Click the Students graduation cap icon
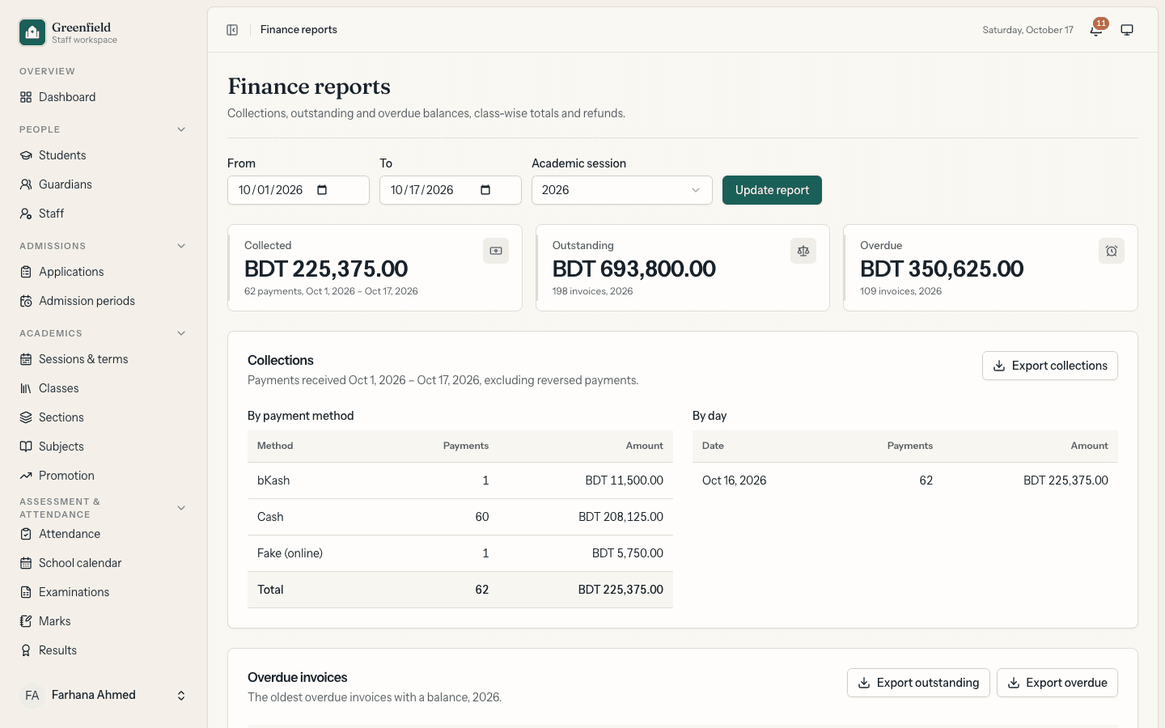The width and height of the screenshot is (1165, 728). coord(26,155)
